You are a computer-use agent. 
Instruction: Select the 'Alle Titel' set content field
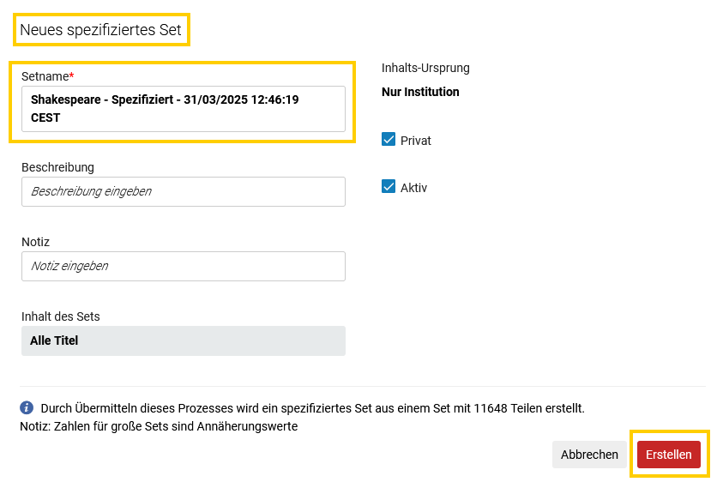[183, 340]
